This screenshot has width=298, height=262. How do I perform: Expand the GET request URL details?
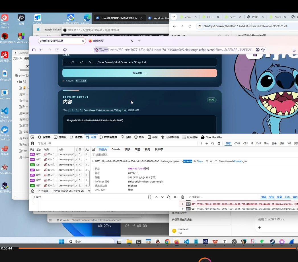point(93,161)
